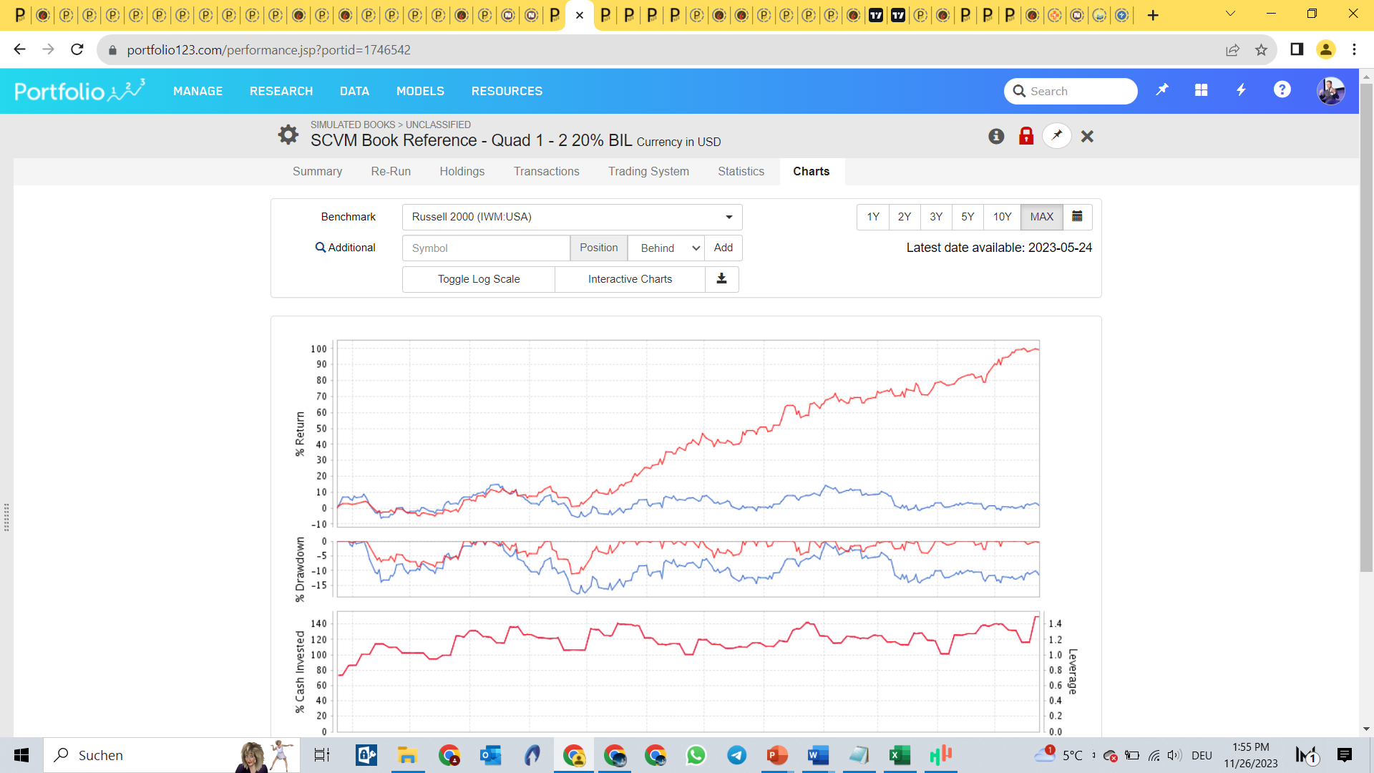Open the RESEARCH menu
The width and height of the screenshot is (1374, 773).
pyautogui.click(x=281, y=91)
